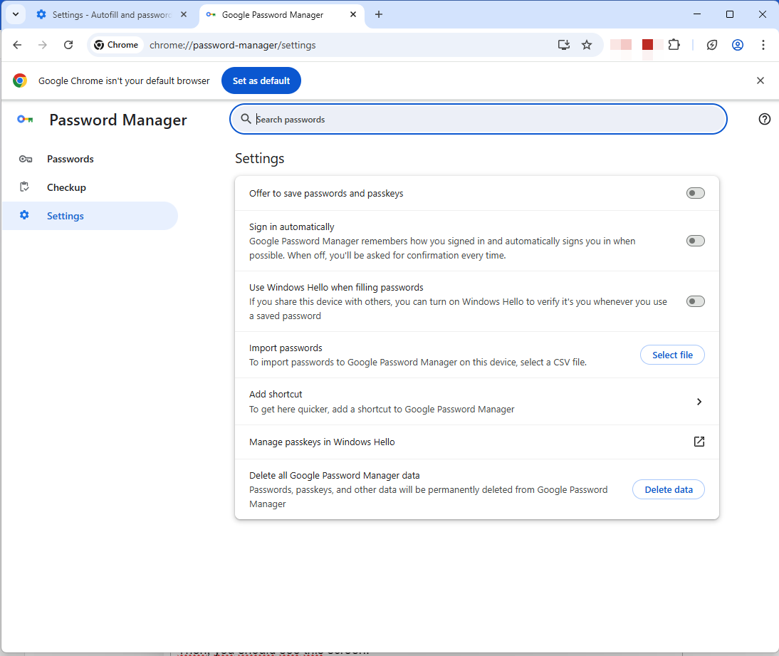Click 'Delete all Google Password Manager data' text
The height and width of the screenshot is (656, 779).
point(335,476)
